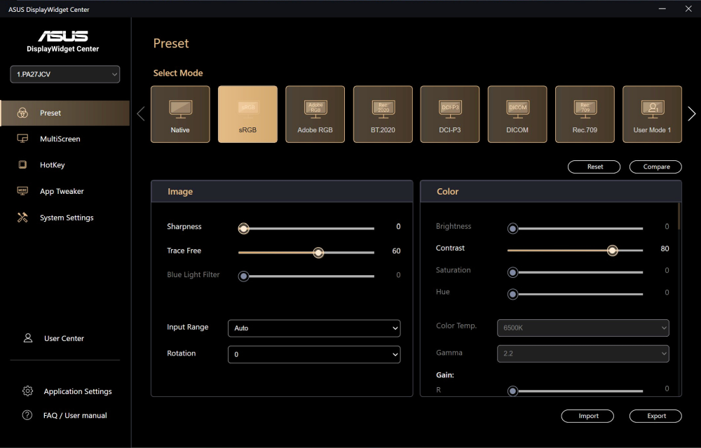Open the Rotation dropdown

313,354
